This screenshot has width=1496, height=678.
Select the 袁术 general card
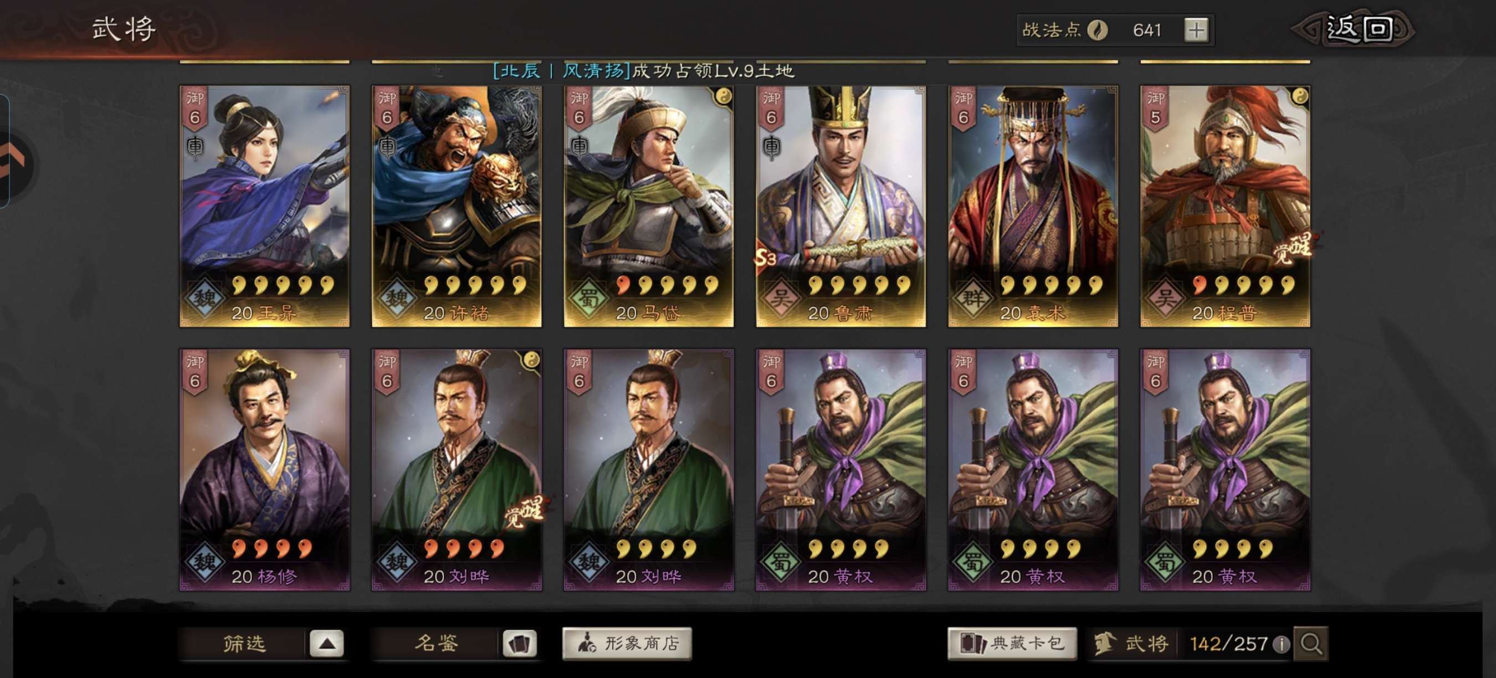[1033, 207]
